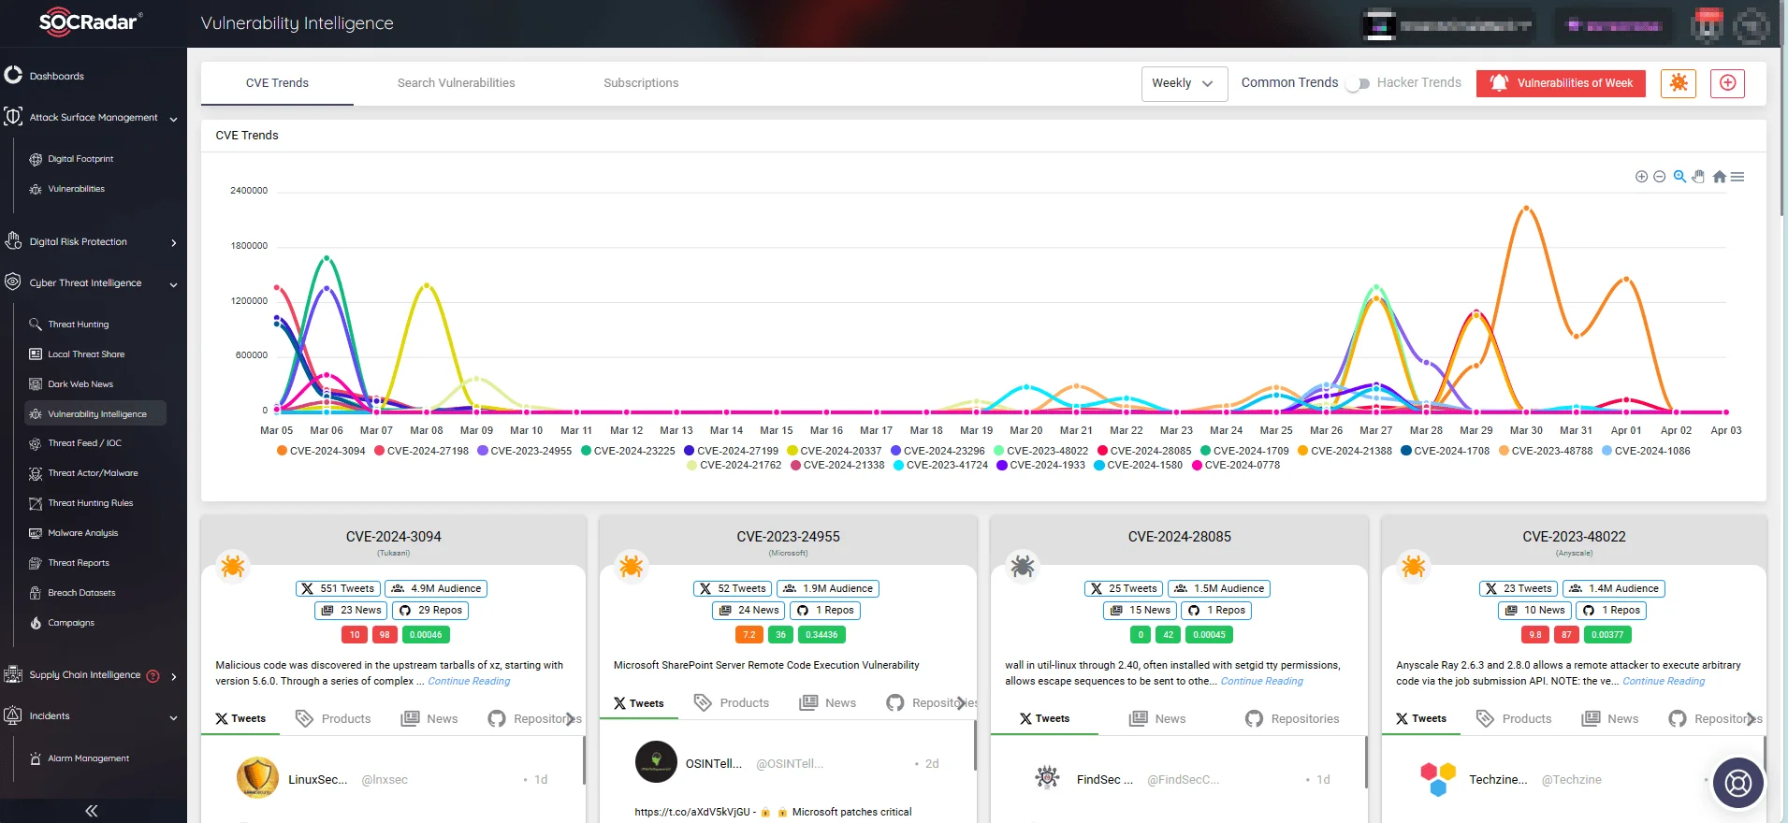Click Continue Reading on CVE-2024-3094
The width and height of the screenshot is (1788, 823).
tap(469, 681)
